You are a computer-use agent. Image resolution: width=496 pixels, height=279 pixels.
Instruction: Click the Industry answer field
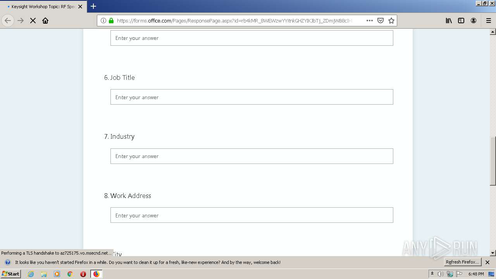pyautogui.click(x=252, y=156)
